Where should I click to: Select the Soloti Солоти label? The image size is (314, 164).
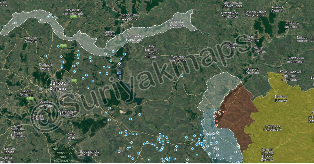click(x=253, y=39)
